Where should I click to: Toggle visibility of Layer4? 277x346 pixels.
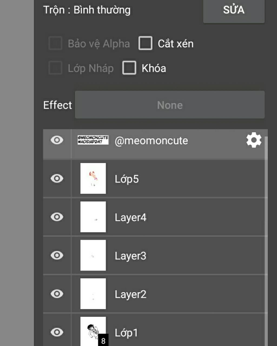[x=57, y=217]
